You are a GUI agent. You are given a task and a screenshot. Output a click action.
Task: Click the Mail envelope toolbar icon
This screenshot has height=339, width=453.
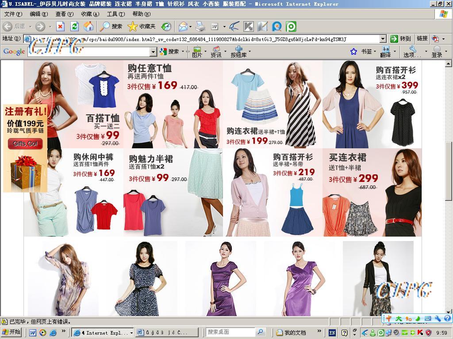[183, 26]
